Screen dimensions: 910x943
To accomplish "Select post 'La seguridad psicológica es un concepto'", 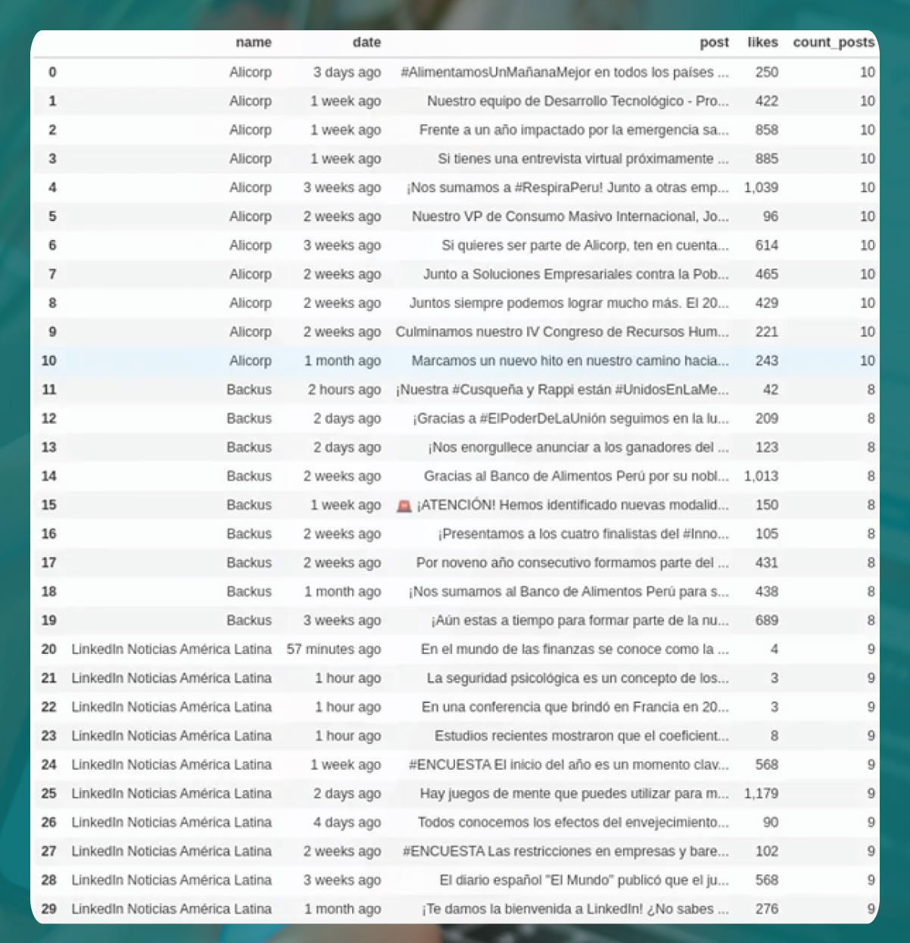I will [x=578, y=677].
